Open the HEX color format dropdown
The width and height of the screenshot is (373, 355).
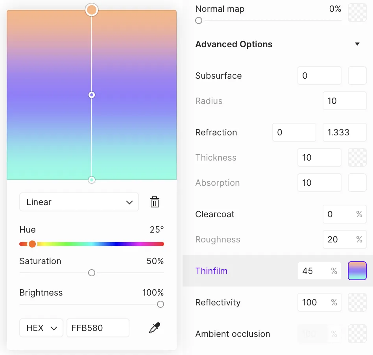[x=41, y=328]
